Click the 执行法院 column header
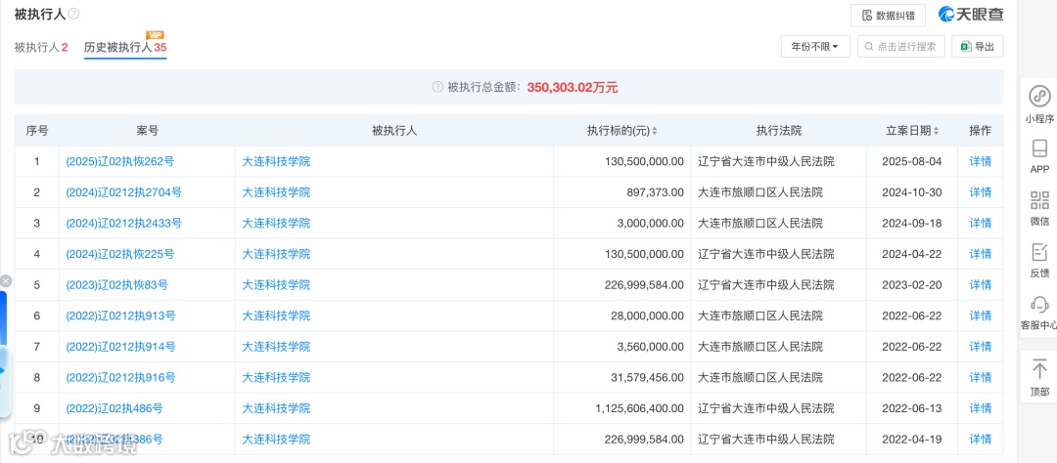This screenshot has width=1057, height=463. 779,131
